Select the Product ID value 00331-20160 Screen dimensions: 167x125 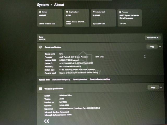tap(70, 66)
